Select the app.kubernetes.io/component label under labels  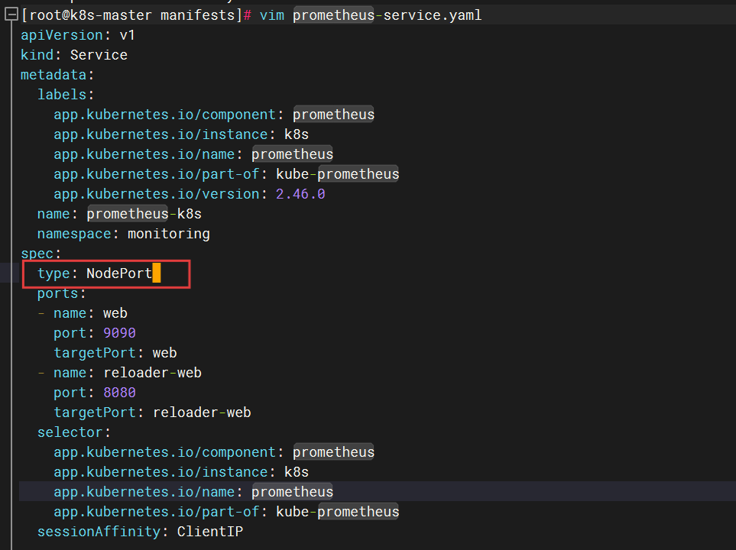214,114
